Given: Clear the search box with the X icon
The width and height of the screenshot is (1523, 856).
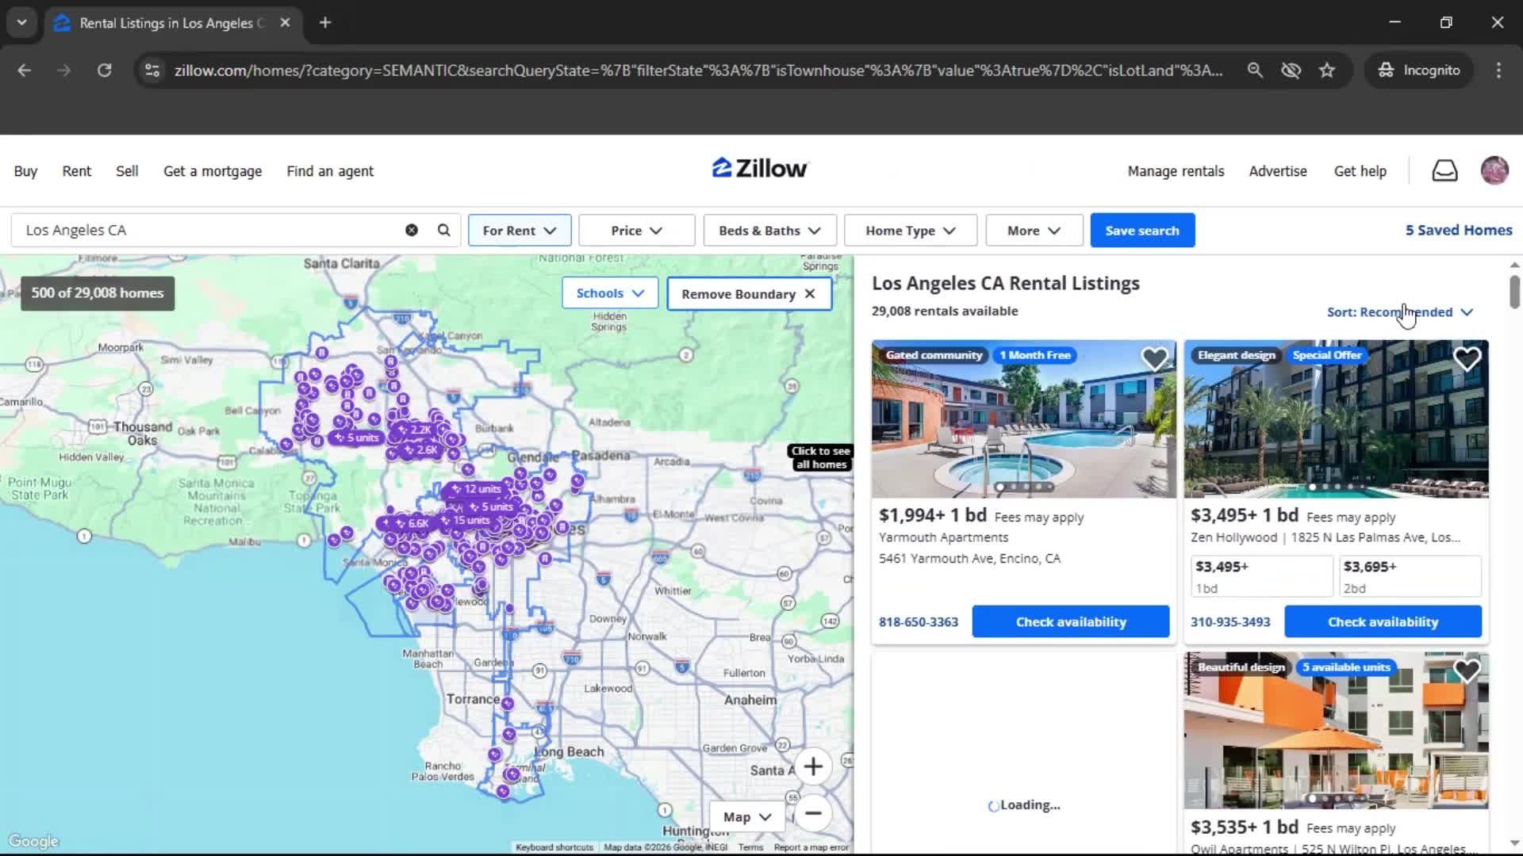Looking at the screenshot, I should 412,230.
